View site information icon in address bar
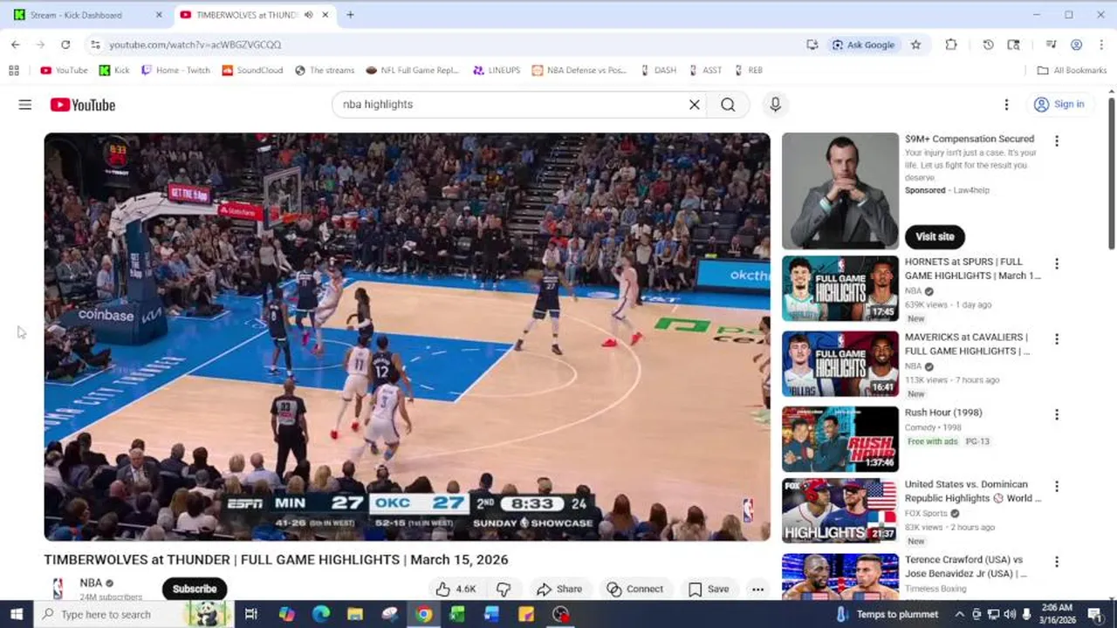Image resolution: width=1117 pixels, height=628 pixels. point(96,44)
